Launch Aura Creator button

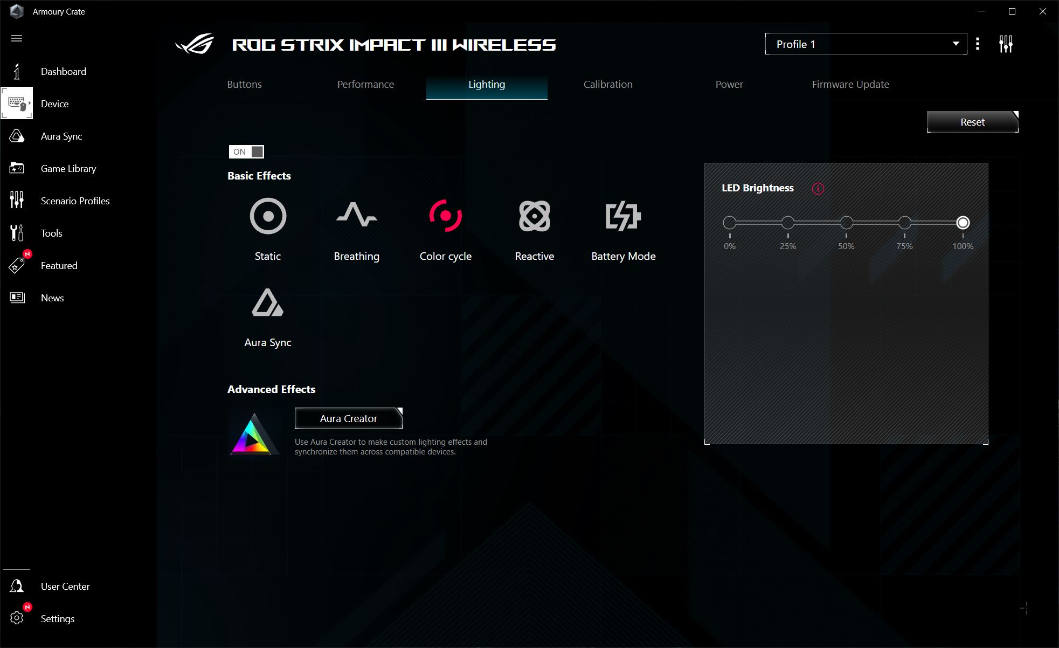pyautogui.click(x=349, y=418)
